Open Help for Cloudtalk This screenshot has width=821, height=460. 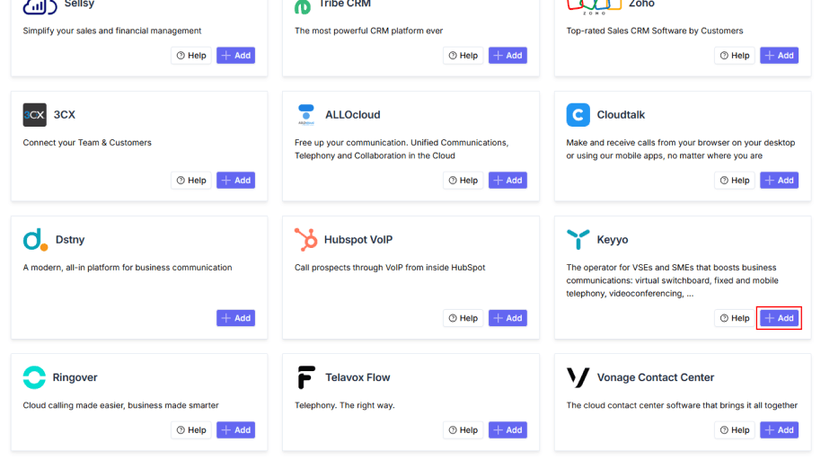click(734, 181)
